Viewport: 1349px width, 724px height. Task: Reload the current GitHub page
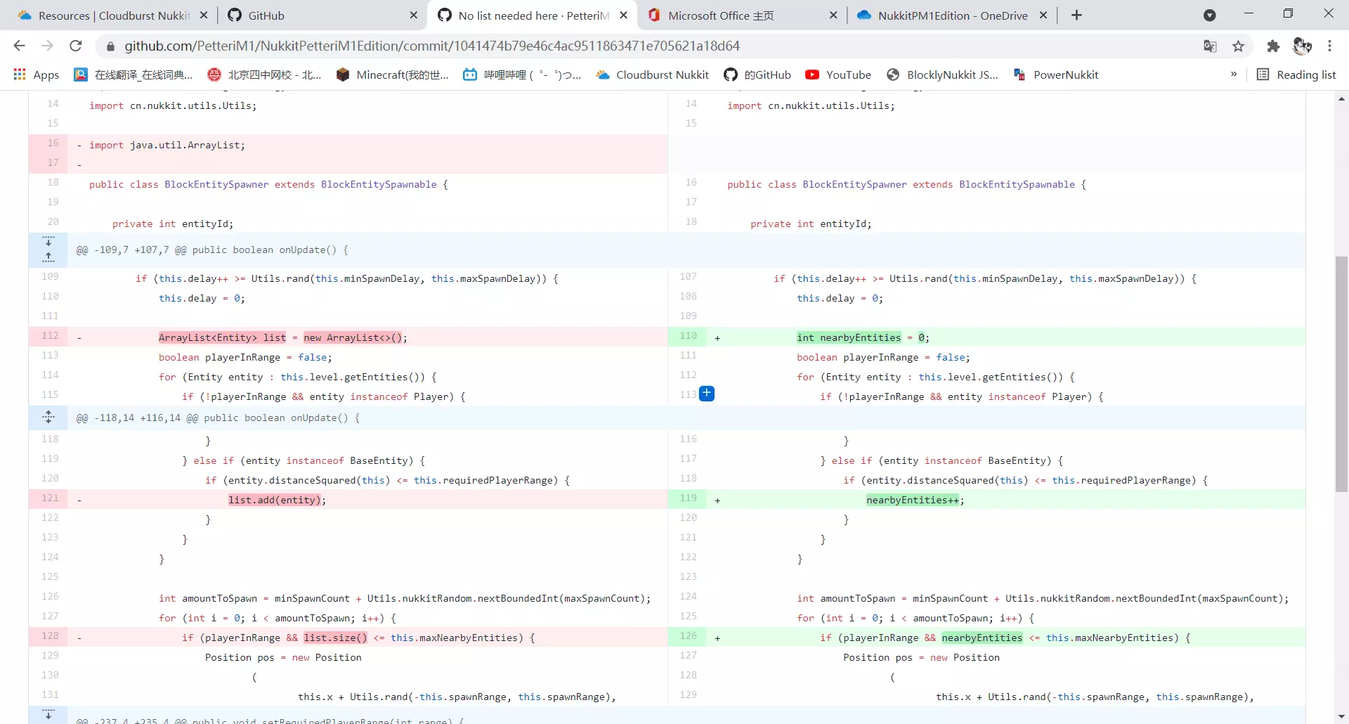coord(76,46)
